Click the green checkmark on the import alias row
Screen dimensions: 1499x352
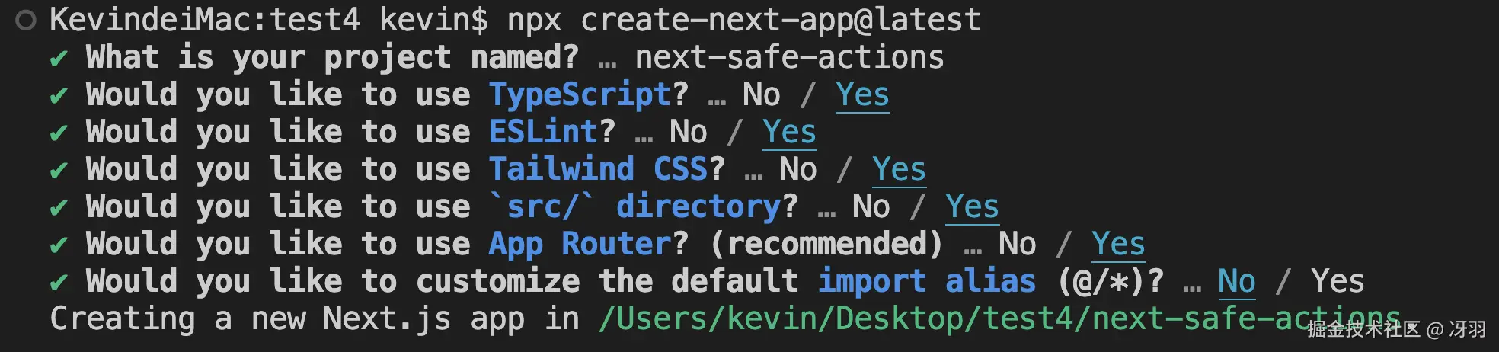pos(59,283)
